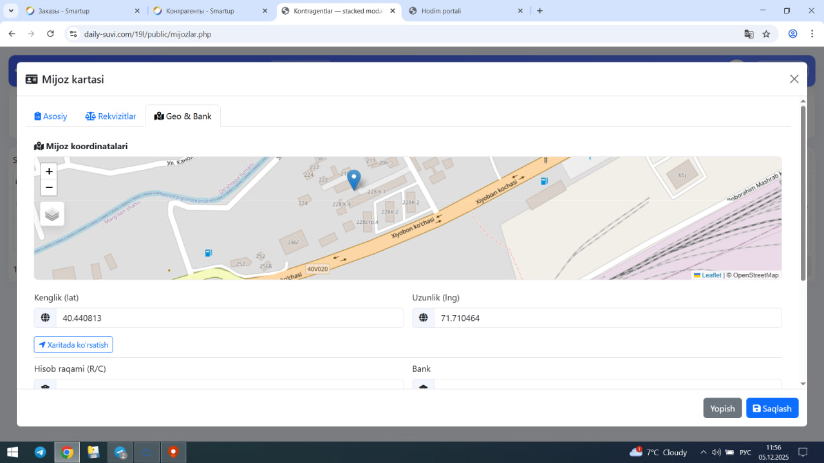Image resolution: width=824 pixels, height=463 pixels.
Task: Expand the browser tab search dropdown
Action: (x=11, y=11)
